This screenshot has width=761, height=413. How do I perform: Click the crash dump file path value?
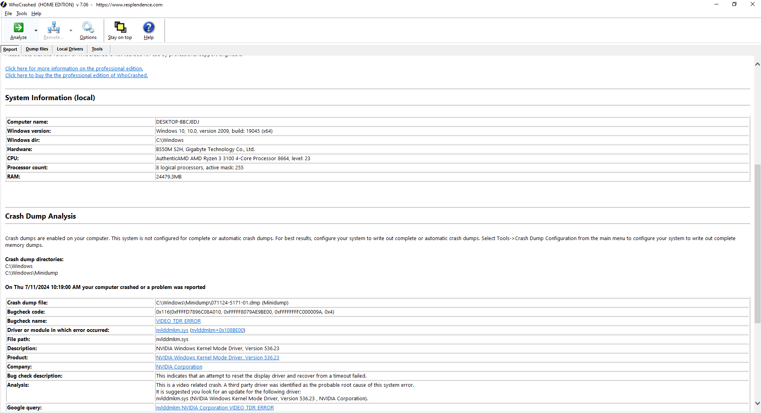[222, 303]
